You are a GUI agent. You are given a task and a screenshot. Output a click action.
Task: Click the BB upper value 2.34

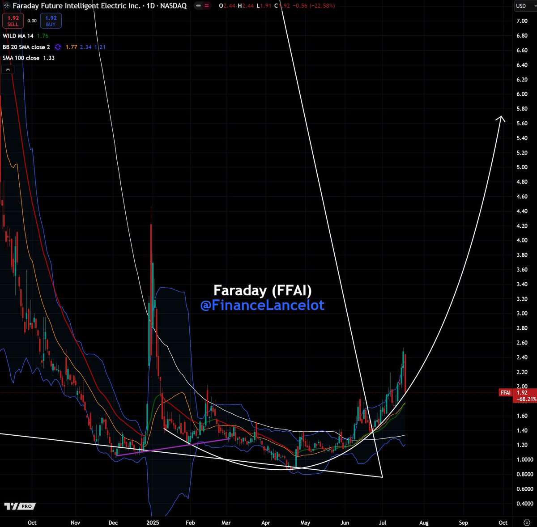pyautogui.click(x=85, y=47)
